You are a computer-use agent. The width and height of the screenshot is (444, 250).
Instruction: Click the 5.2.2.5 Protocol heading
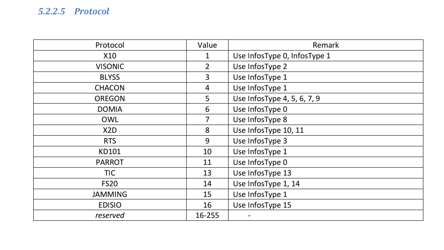coord(74,12)
